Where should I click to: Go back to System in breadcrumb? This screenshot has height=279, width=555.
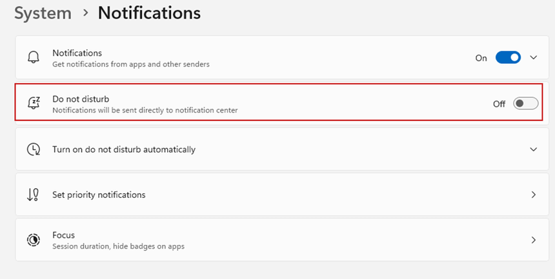pos(41,13)
